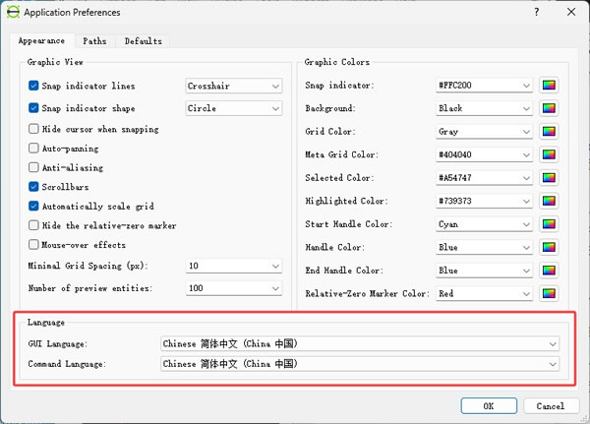Uncheck Automatically scale grid
This screenshot has width=590, height=424.
pos(33,206)
